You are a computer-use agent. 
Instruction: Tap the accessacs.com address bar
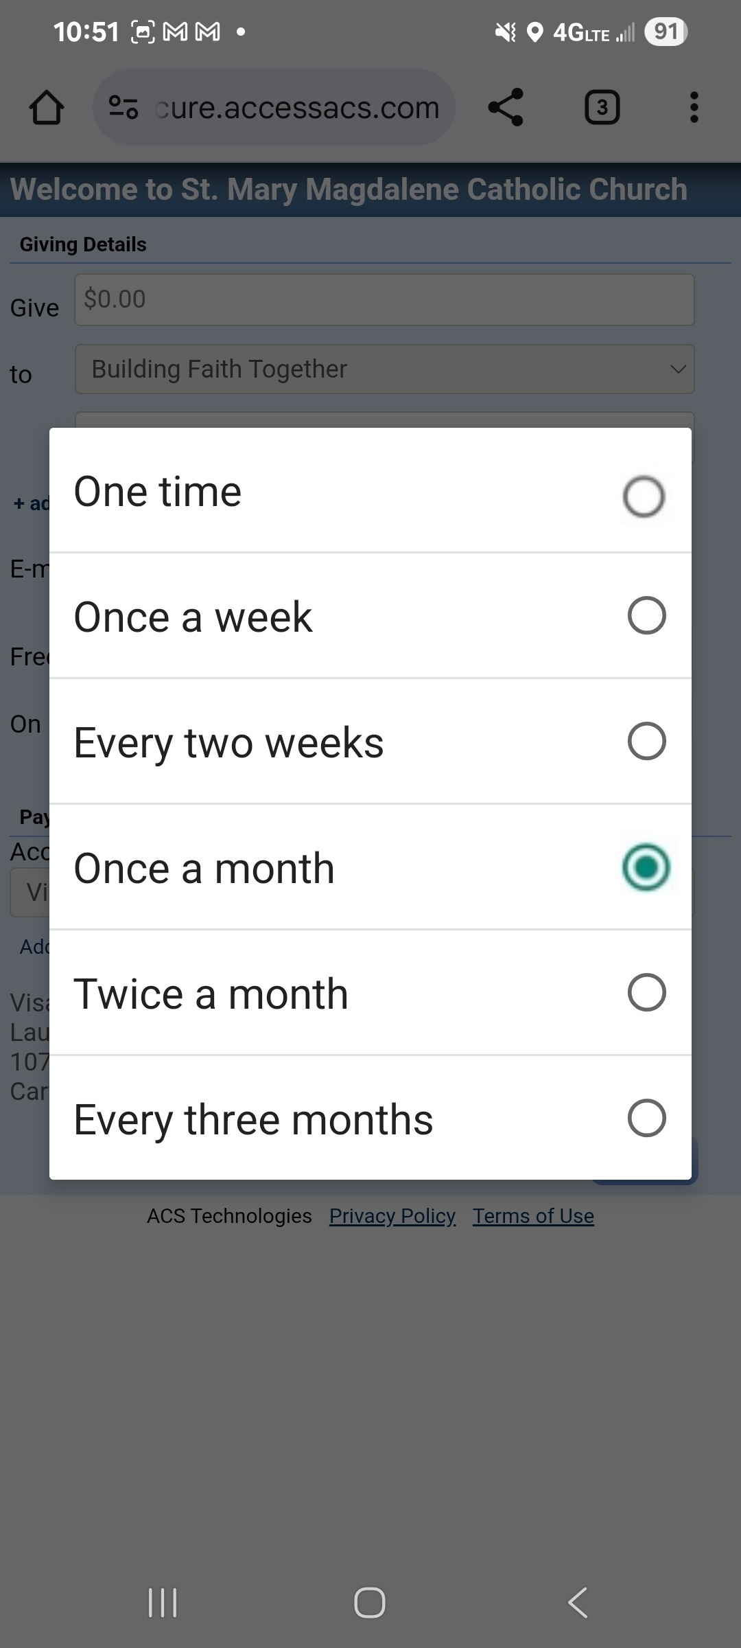tap(296, 108)
